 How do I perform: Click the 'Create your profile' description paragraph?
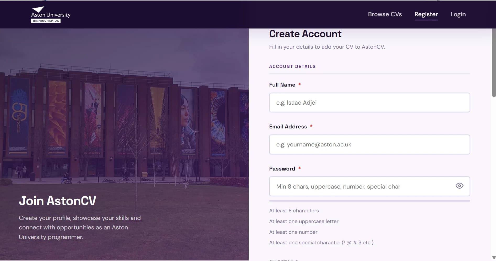point(80,228)
